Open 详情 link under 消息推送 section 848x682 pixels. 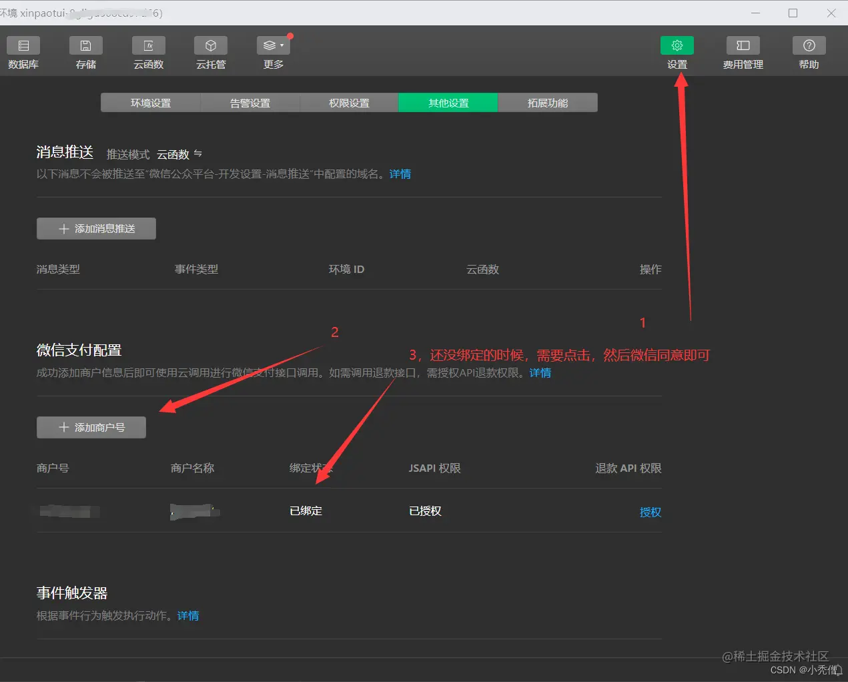point(400,174)
